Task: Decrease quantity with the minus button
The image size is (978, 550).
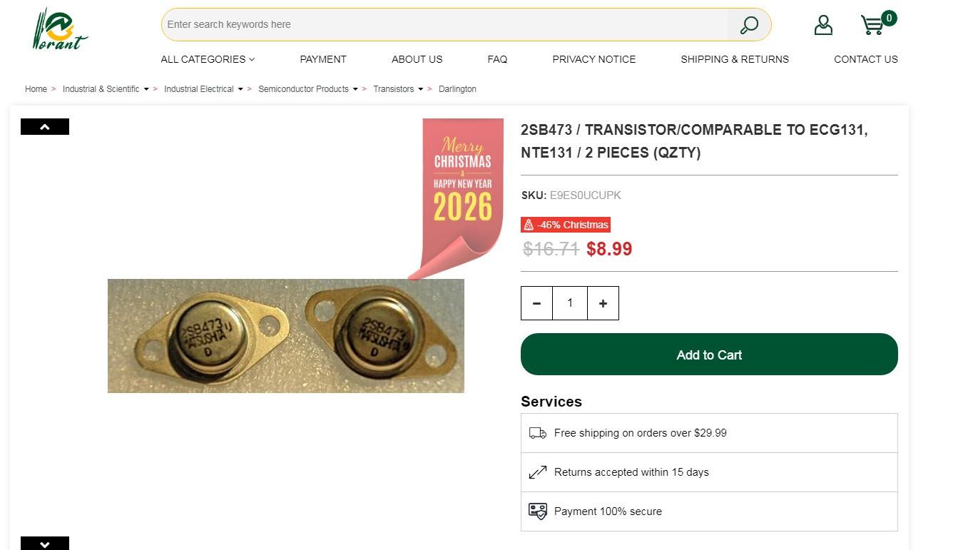Action: pos(536,303)
